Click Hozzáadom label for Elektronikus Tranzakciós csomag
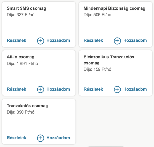The height and width of the screenshot is (147, 154). (x=135, y=89)
